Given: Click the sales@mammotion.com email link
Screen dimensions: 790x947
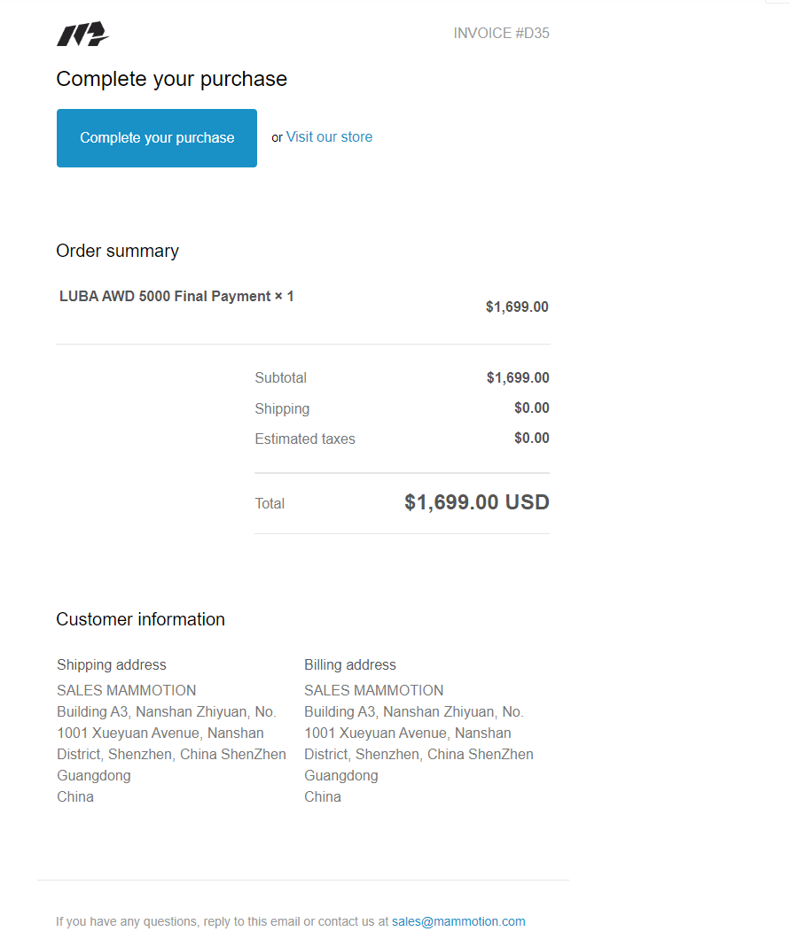Looking at the screenshot, I should point(458,921).
